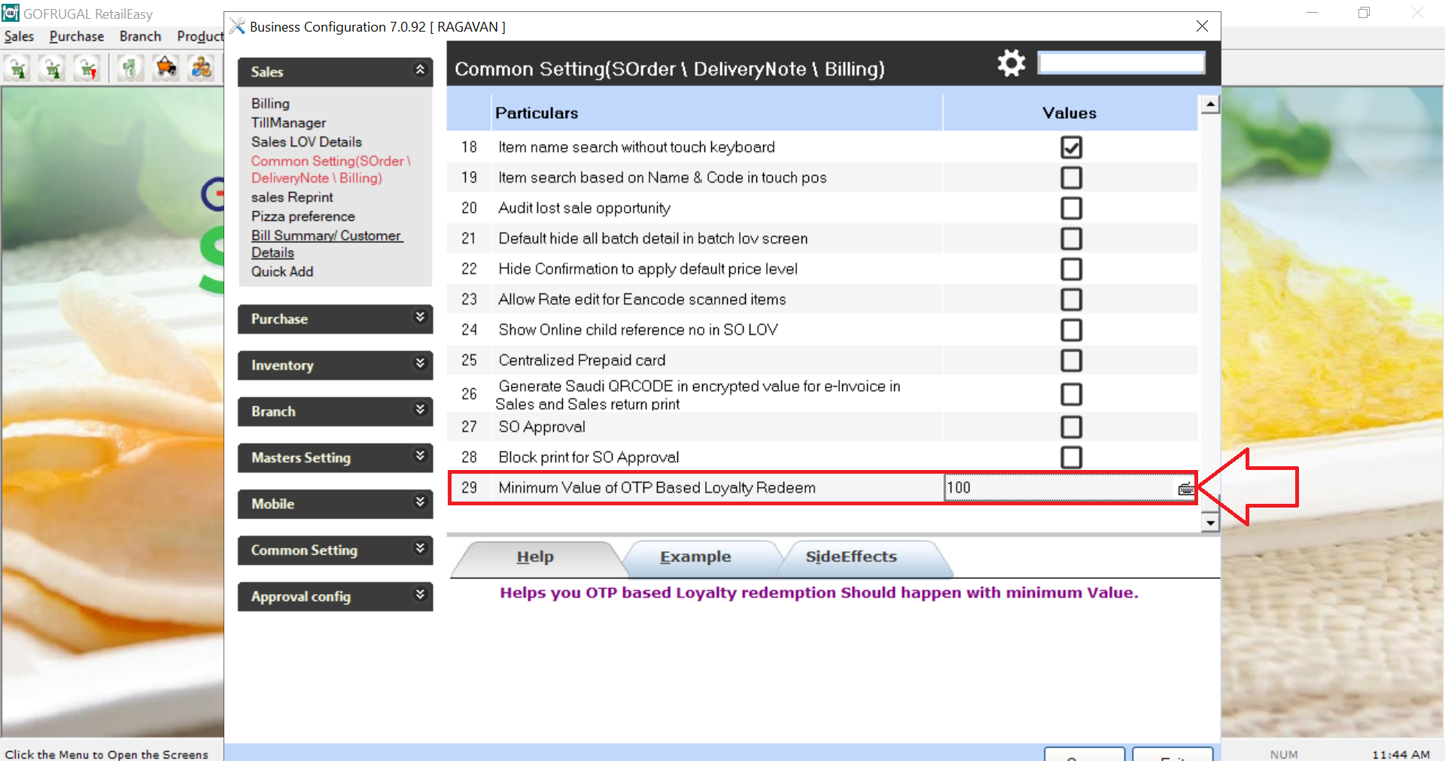Image resolution: width=1445 pixels, height=761 pixels.
Task: Expand the Inventory section
Action: pos(420,364)
